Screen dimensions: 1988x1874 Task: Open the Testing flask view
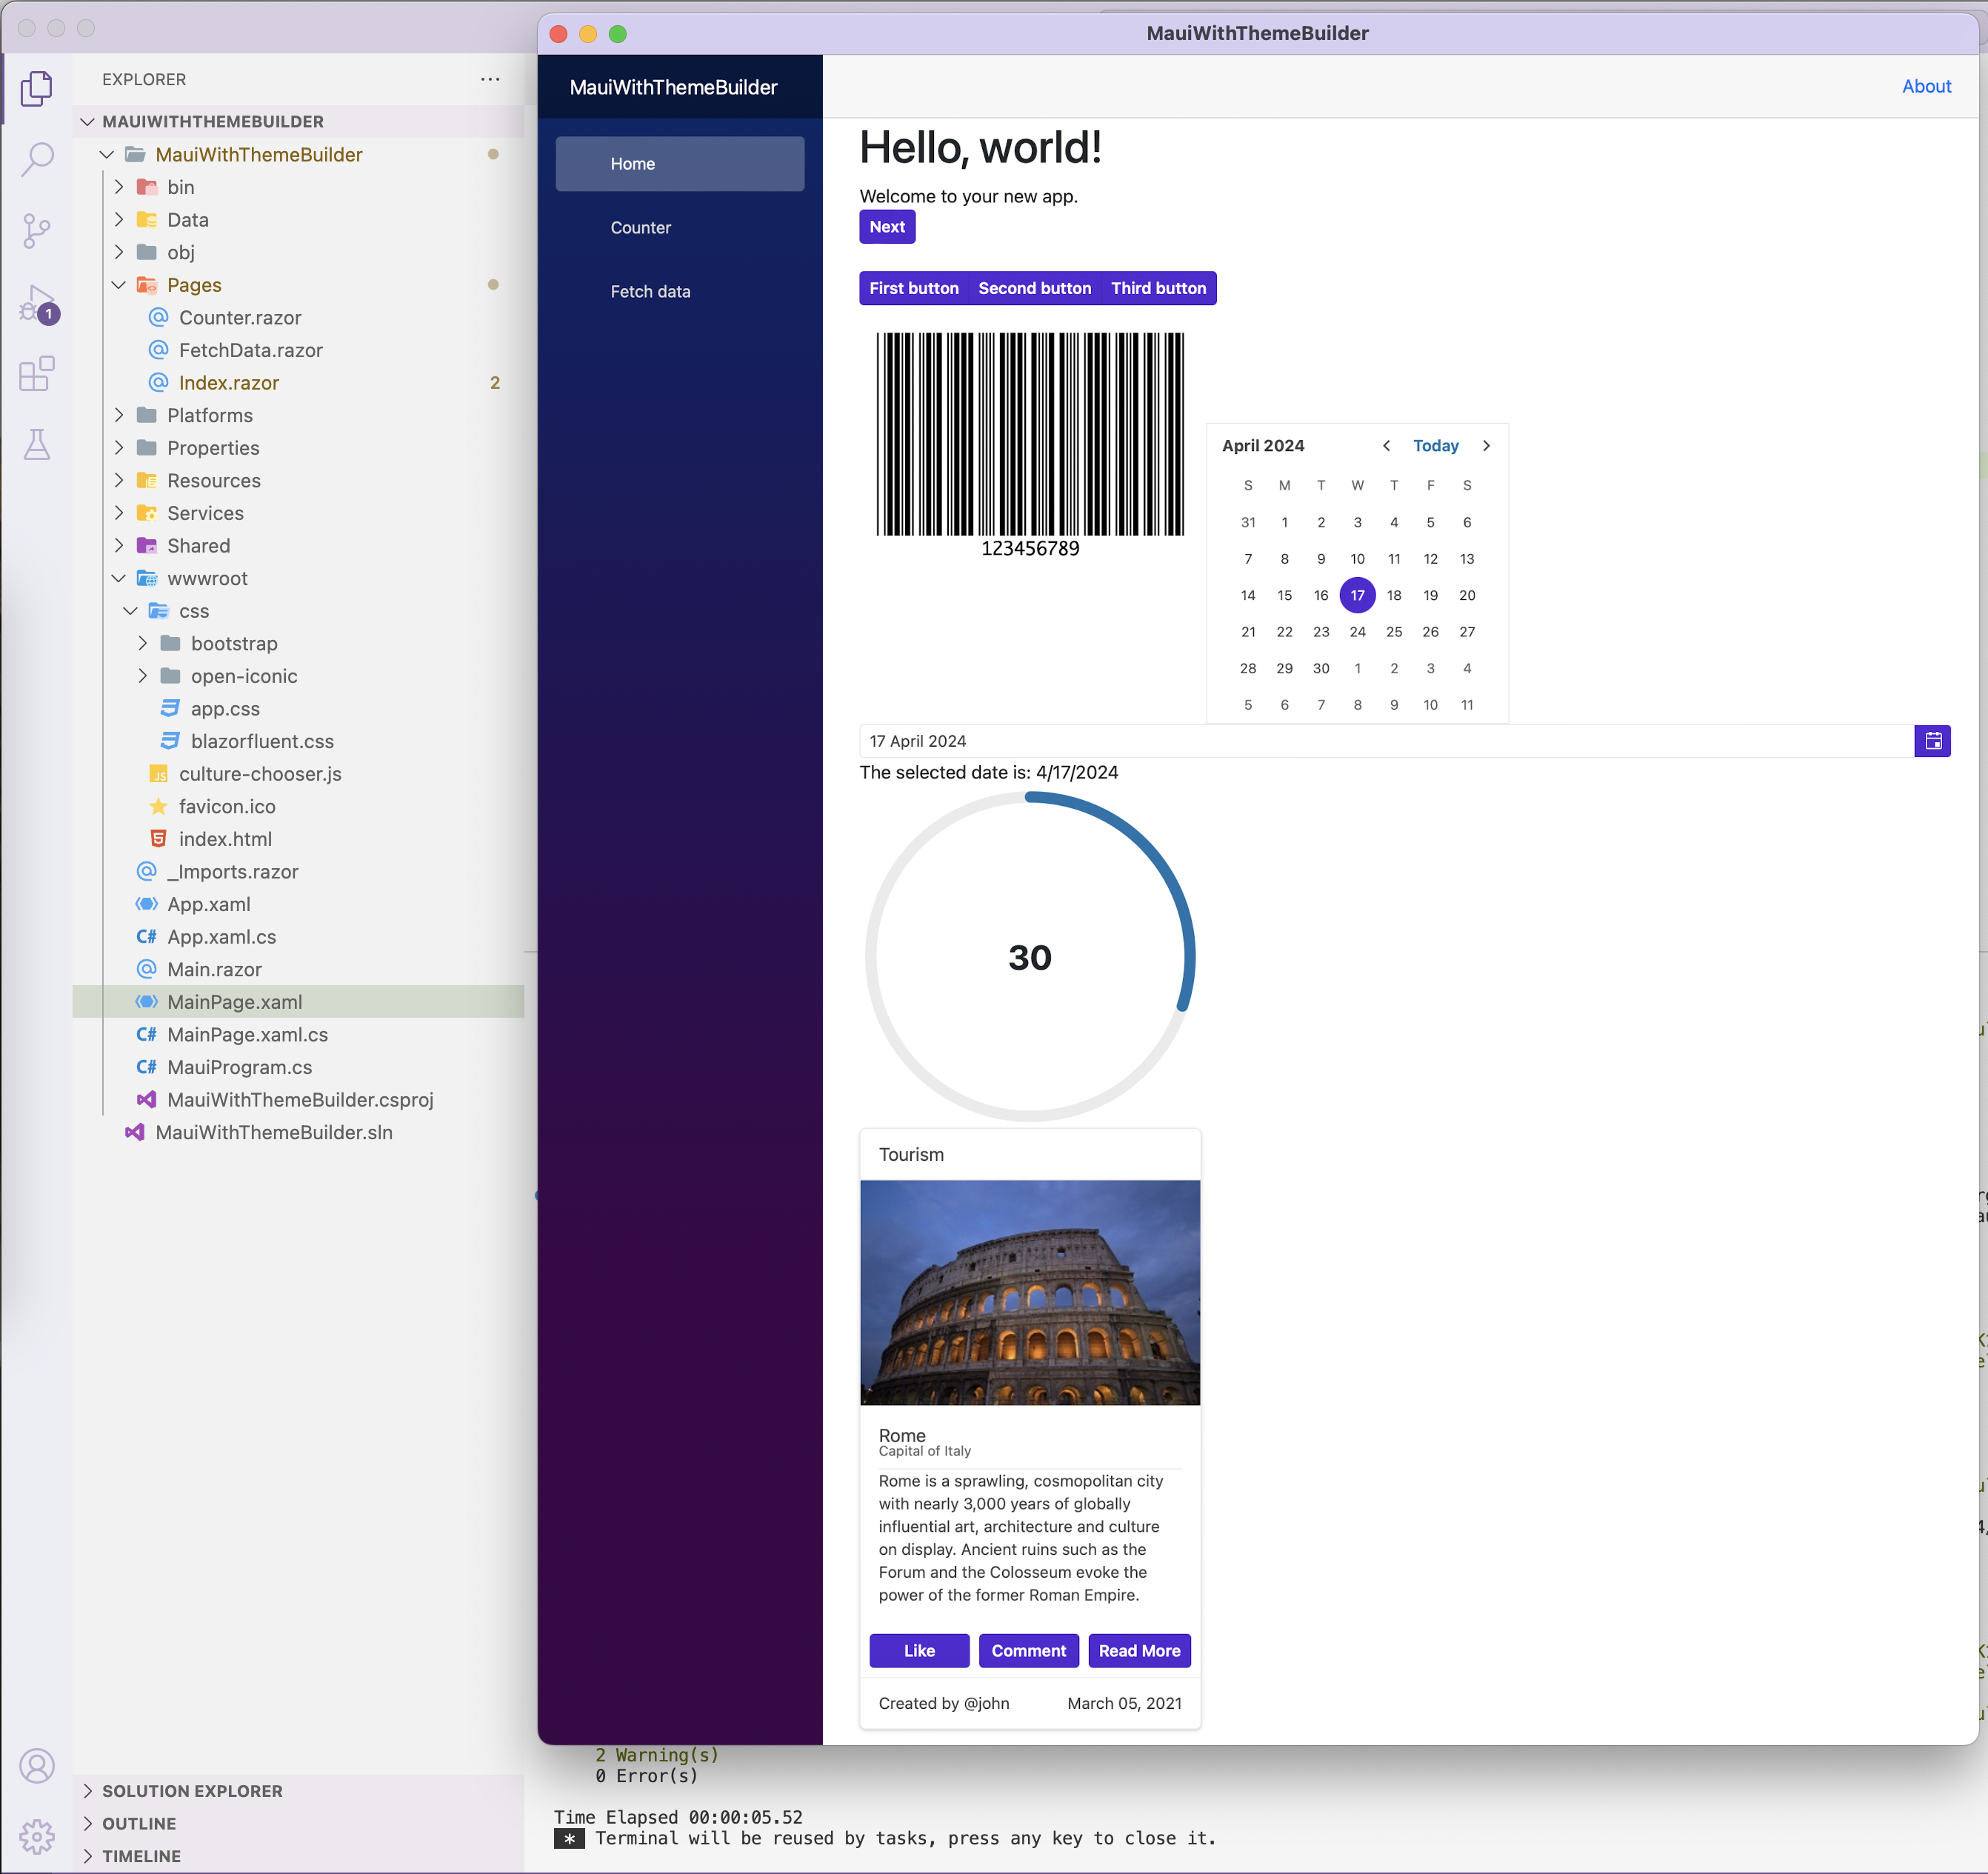point(37,444)
